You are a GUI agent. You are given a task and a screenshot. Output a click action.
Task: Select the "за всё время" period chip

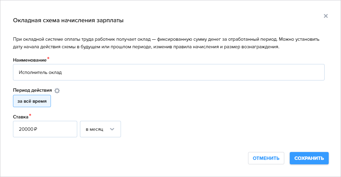[x=32, y=101]
